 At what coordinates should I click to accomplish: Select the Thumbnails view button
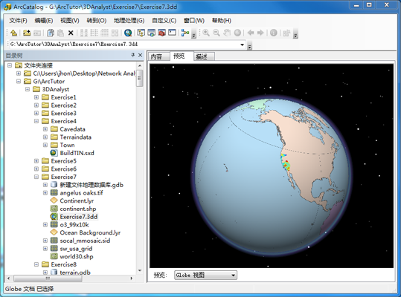tap(115, 33)
